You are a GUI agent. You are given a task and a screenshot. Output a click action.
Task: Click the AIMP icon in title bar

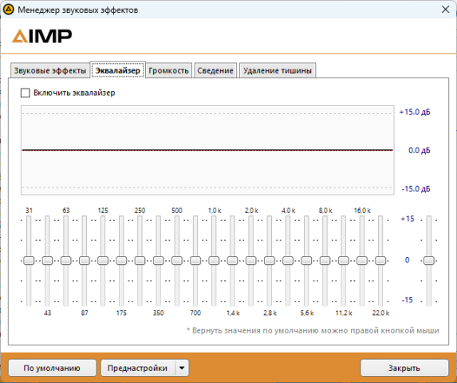pyautogui.click(x=9, y=10)
